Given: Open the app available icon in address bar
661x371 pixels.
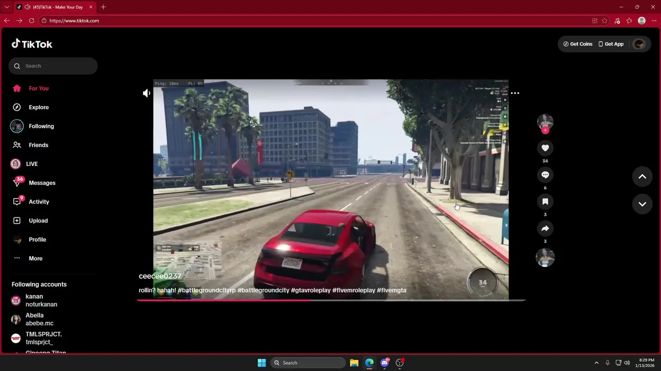Looking at the screenshot, I should point(595,21).
